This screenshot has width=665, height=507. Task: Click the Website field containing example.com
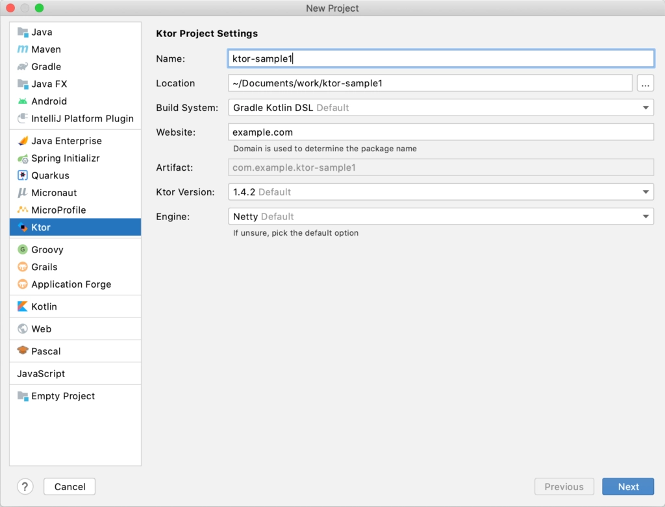click(x=441, y=132)
